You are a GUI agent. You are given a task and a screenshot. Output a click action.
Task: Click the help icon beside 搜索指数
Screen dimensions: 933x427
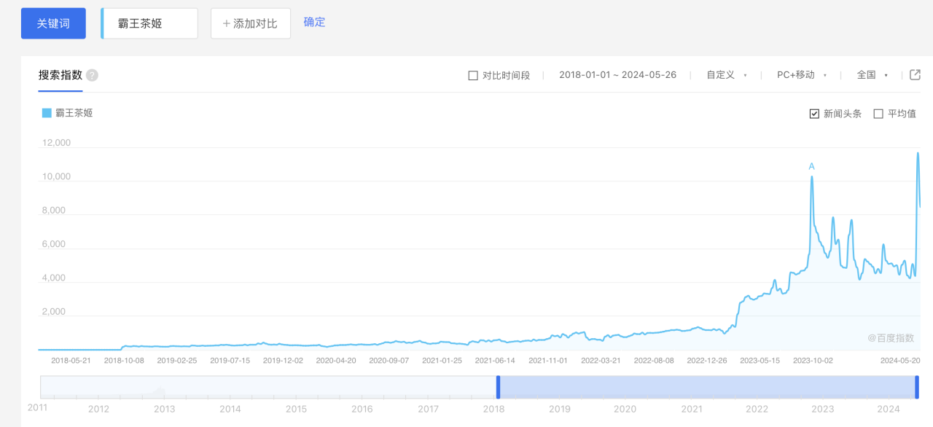(92, 75)
